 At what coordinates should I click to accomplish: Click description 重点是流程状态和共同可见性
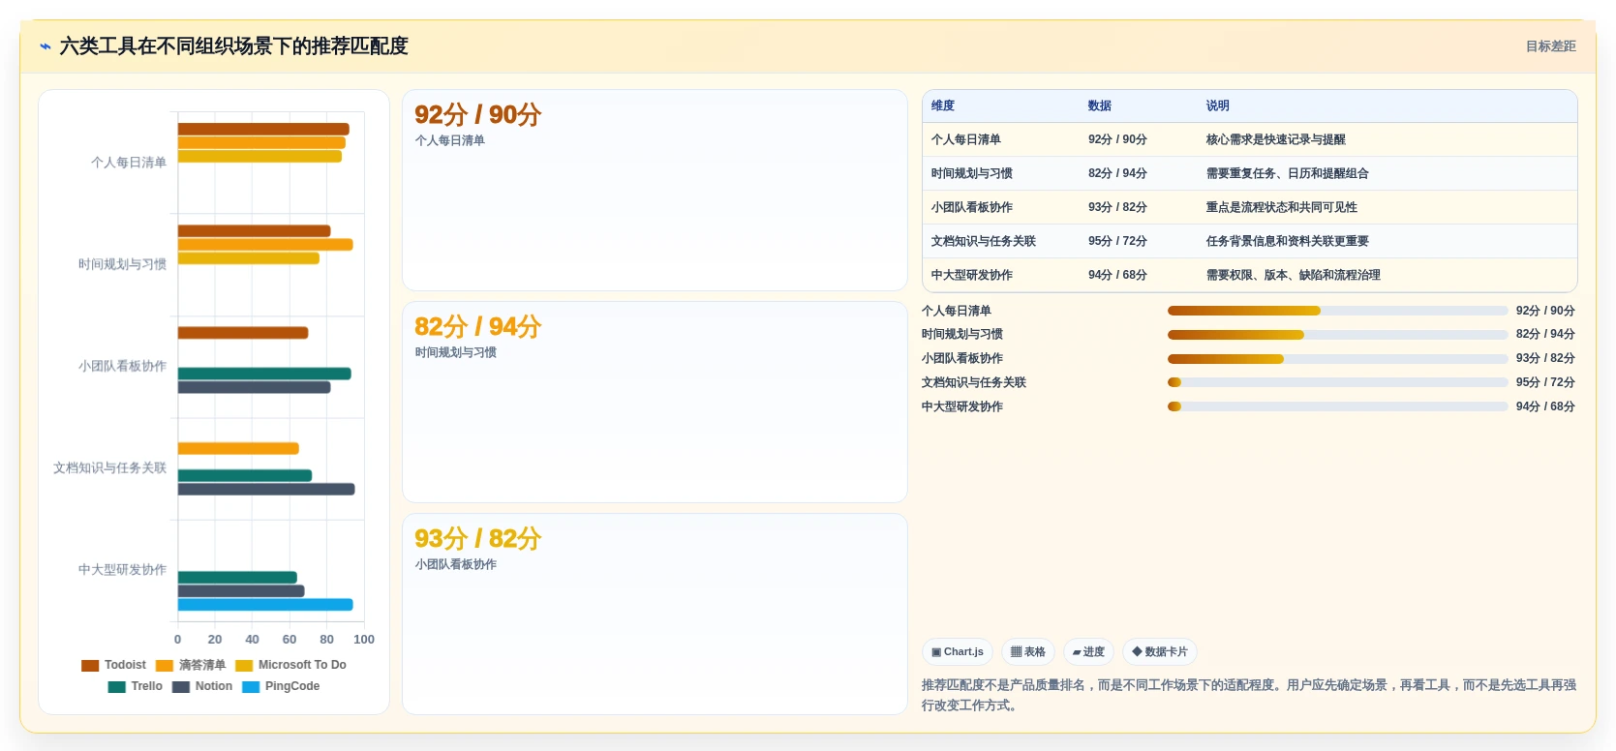[x=1282, y=207]
